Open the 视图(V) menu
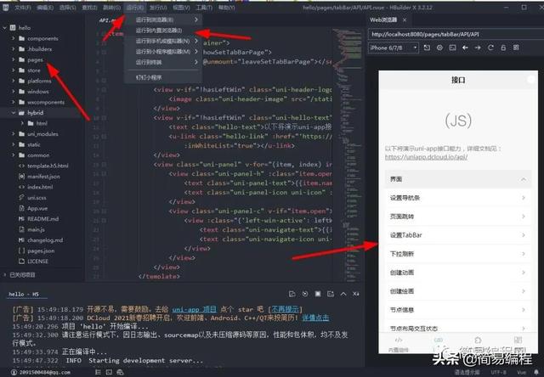The height and width of the screenshot is (377, 544). 181,8
